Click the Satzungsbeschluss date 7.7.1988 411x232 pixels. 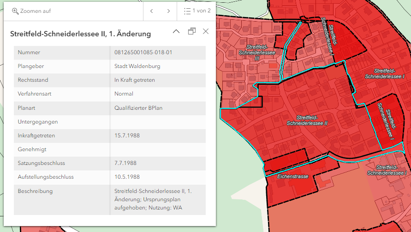tap(125, 163)
